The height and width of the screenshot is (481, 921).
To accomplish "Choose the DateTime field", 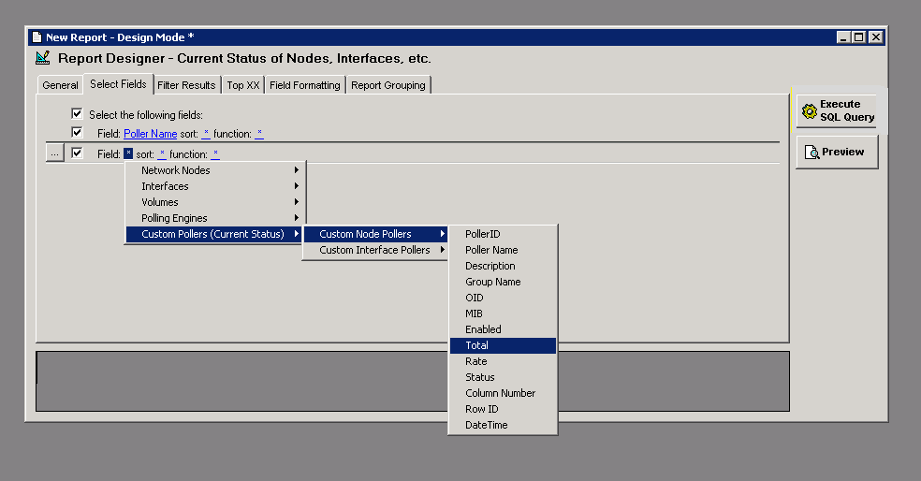I will (503, 425).
